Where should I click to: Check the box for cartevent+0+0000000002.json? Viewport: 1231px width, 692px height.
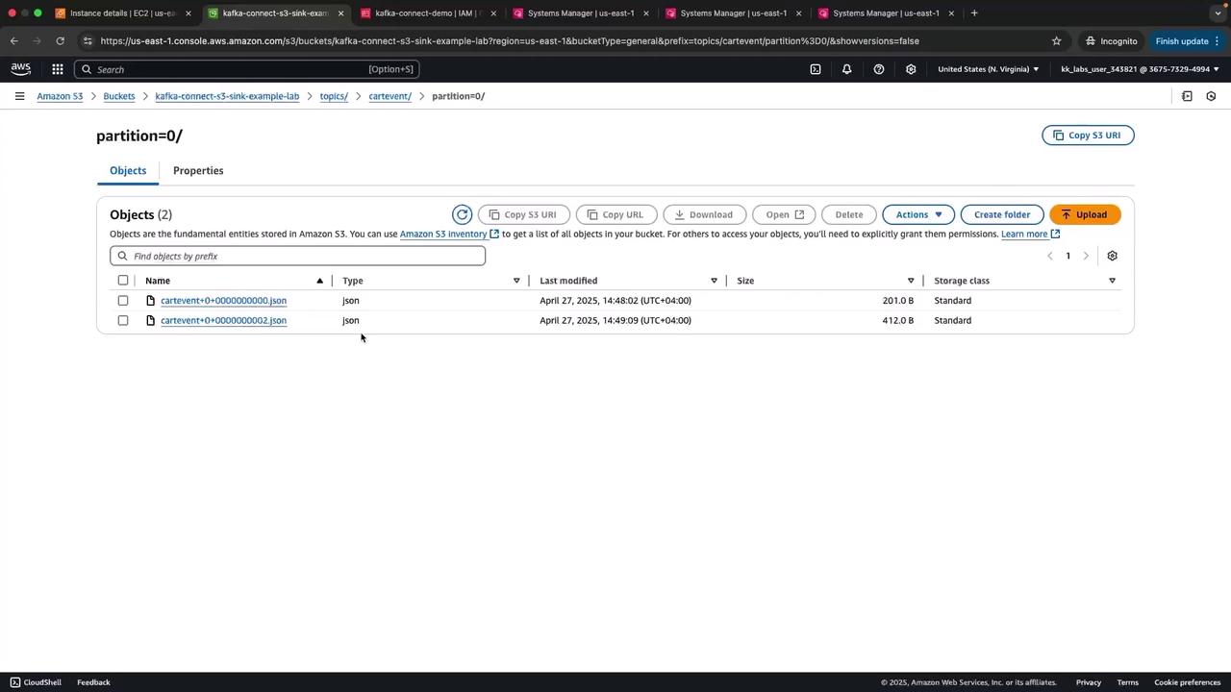click(x=123, y=320)
